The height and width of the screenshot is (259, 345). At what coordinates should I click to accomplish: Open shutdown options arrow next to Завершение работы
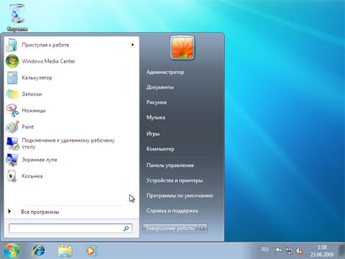(203, 228)
